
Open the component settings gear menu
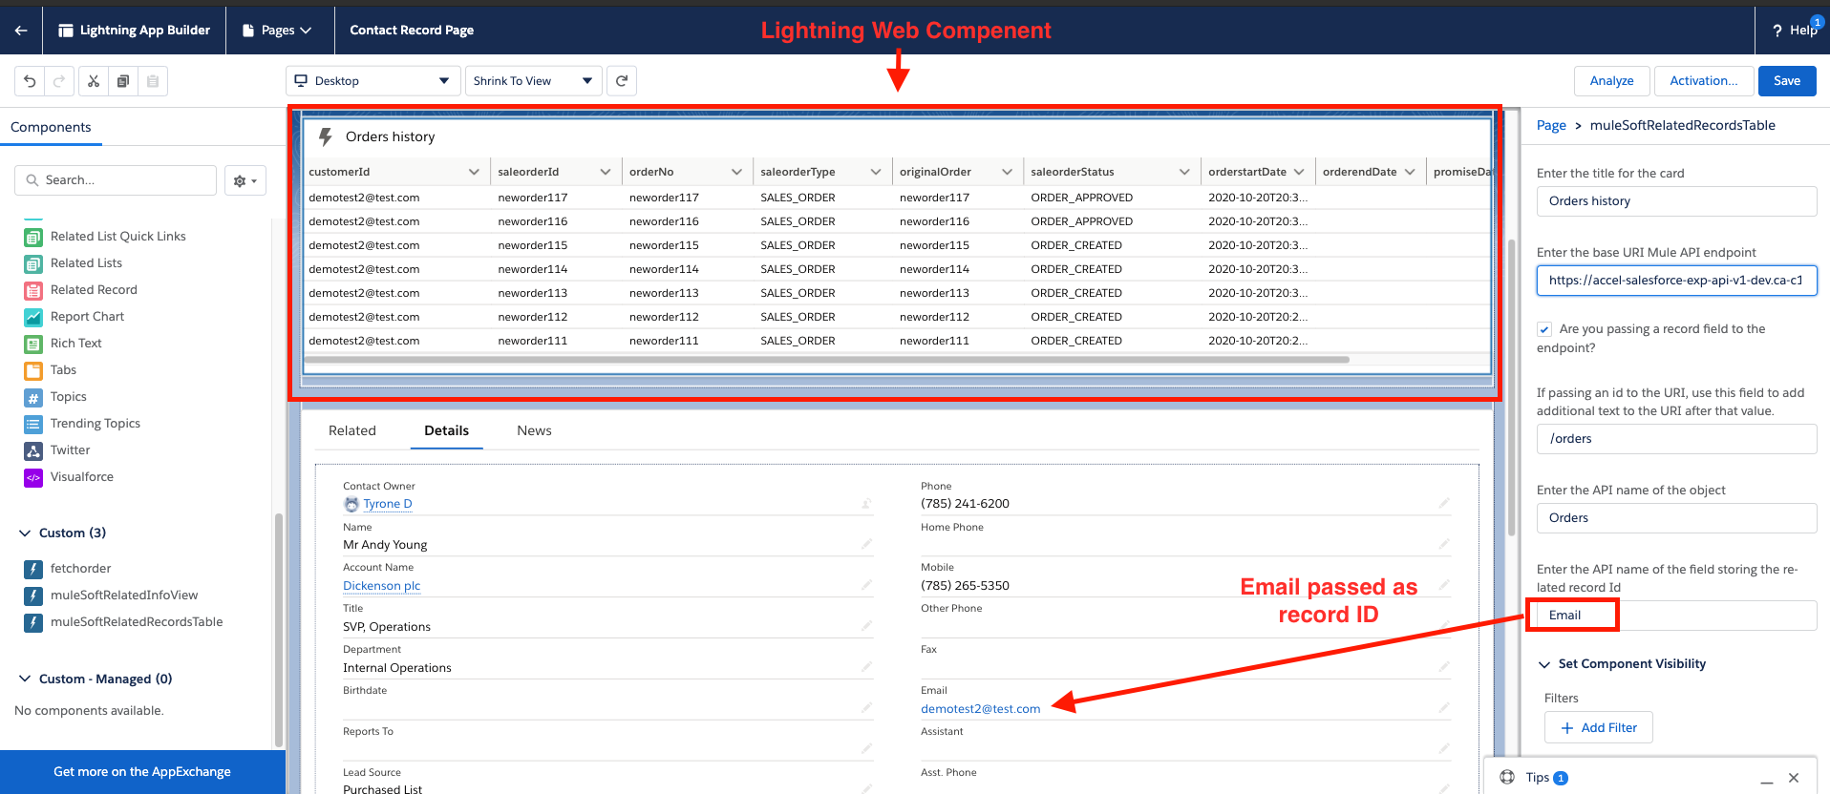(x=245, y=180)
